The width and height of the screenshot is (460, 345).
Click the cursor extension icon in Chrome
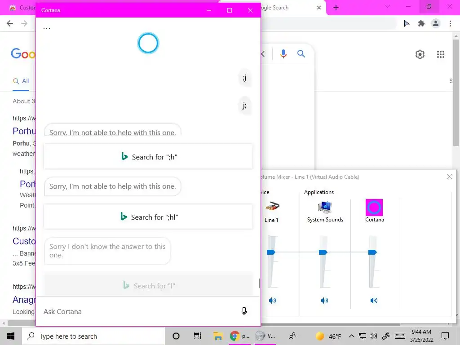coord(406,23)
